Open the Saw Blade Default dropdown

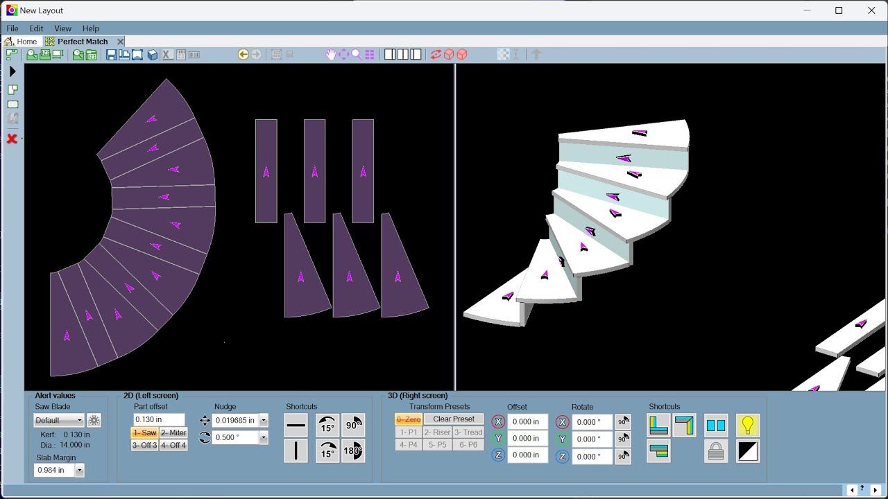click(x=59, y=421)
